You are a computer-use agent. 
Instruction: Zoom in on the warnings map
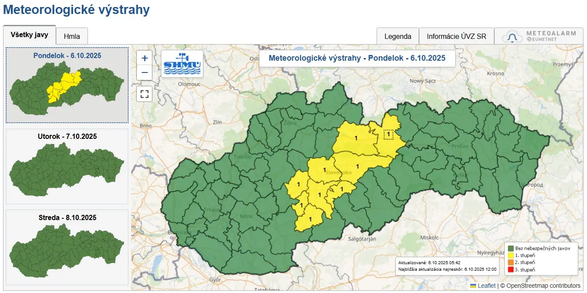(144, 58)
